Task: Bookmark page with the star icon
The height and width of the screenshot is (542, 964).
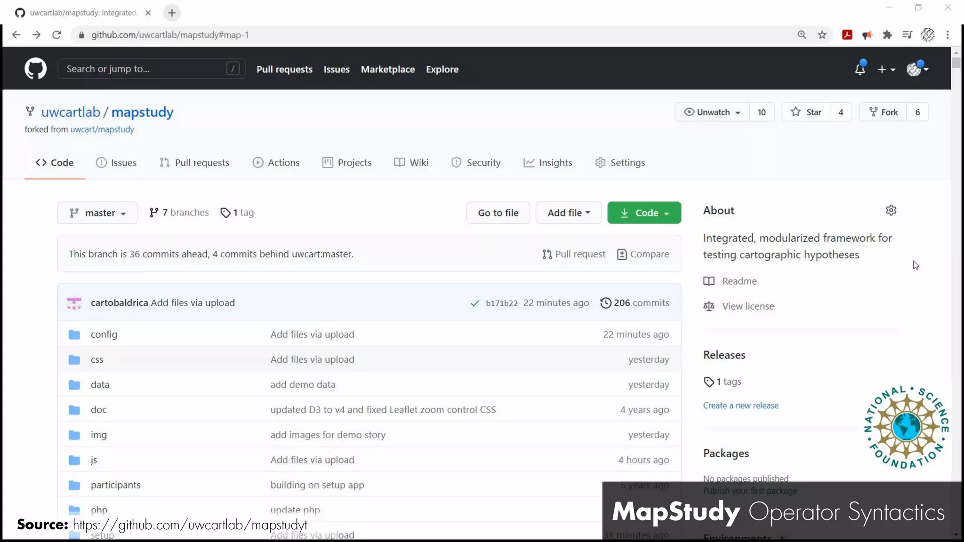Action: pos(822,35)
